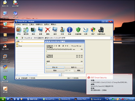The image size is (135, 101).
Task: Click the overall 进度 progress bar
Action: click(x=65, y=64)
